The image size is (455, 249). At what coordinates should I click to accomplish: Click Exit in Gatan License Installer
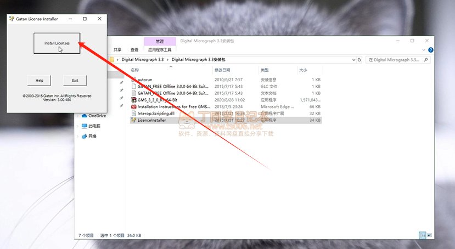pos(75,80)
